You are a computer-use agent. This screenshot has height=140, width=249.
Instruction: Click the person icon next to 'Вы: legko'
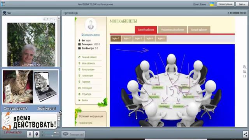pyautogui.click(x=79, y=40)
